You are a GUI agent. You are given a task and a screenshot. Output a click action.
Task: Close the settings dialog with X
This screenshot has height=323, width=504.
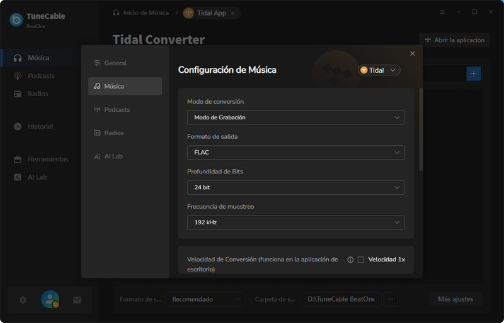tap(413, 54)
